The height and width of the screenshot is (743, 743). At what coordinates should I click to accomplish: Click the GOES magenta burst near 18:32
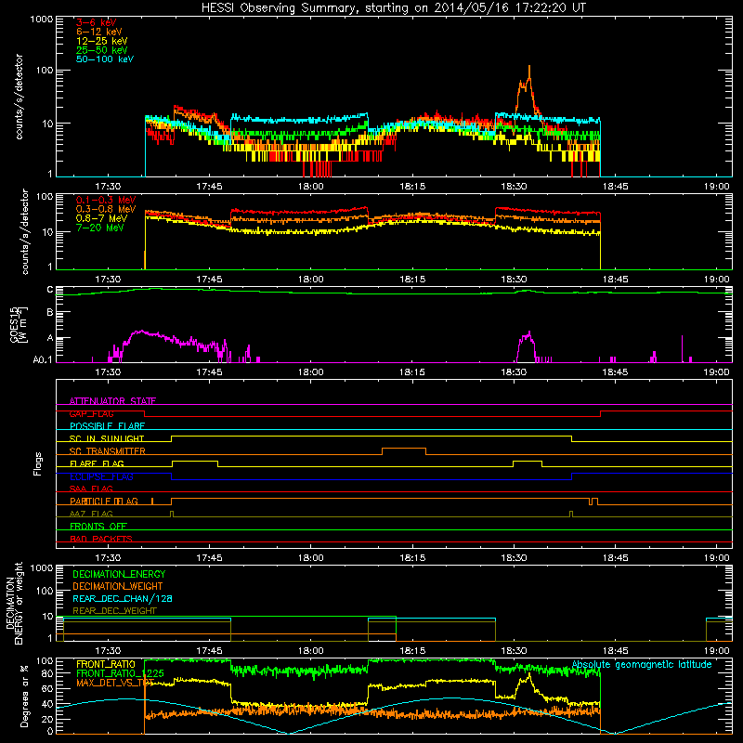[x=526, y=345]
